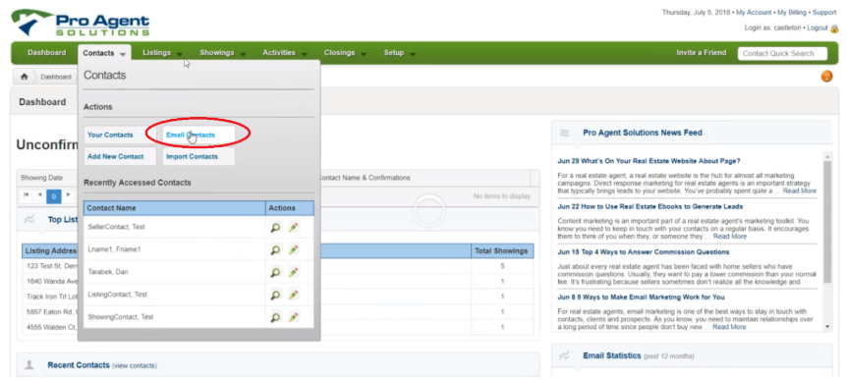Click Invite a Friend
Image resolution: width=847 pixels, height=380 pixels.
pyautogui.click(x=702, y=53)
